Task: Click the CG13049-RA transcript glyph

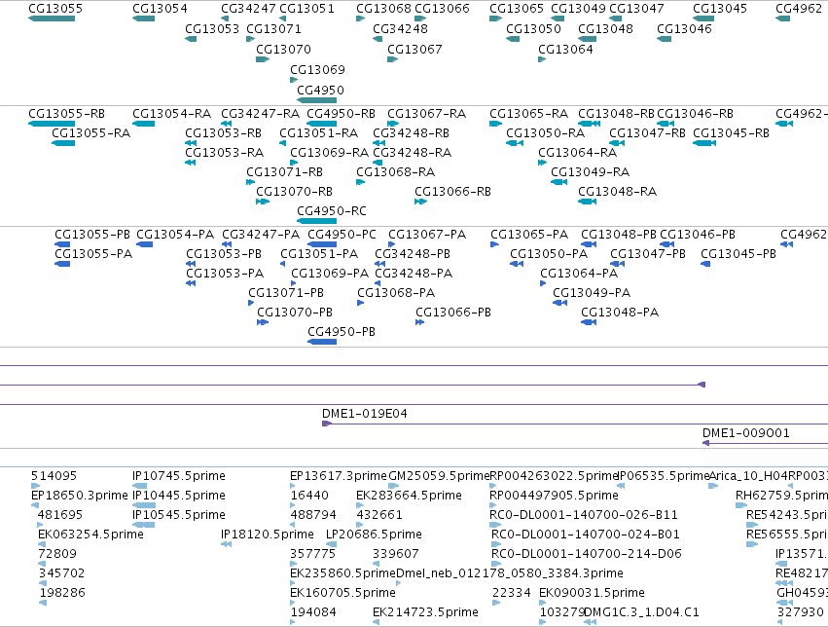Action: [559, 182]
